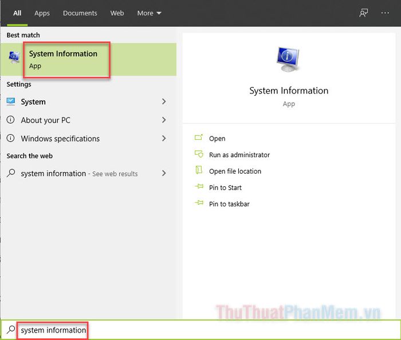Switch to the All tab

click(17, 13)
